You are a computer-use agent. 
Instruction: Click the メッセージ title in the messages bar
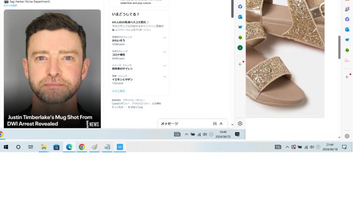click(x=170, y=124)
